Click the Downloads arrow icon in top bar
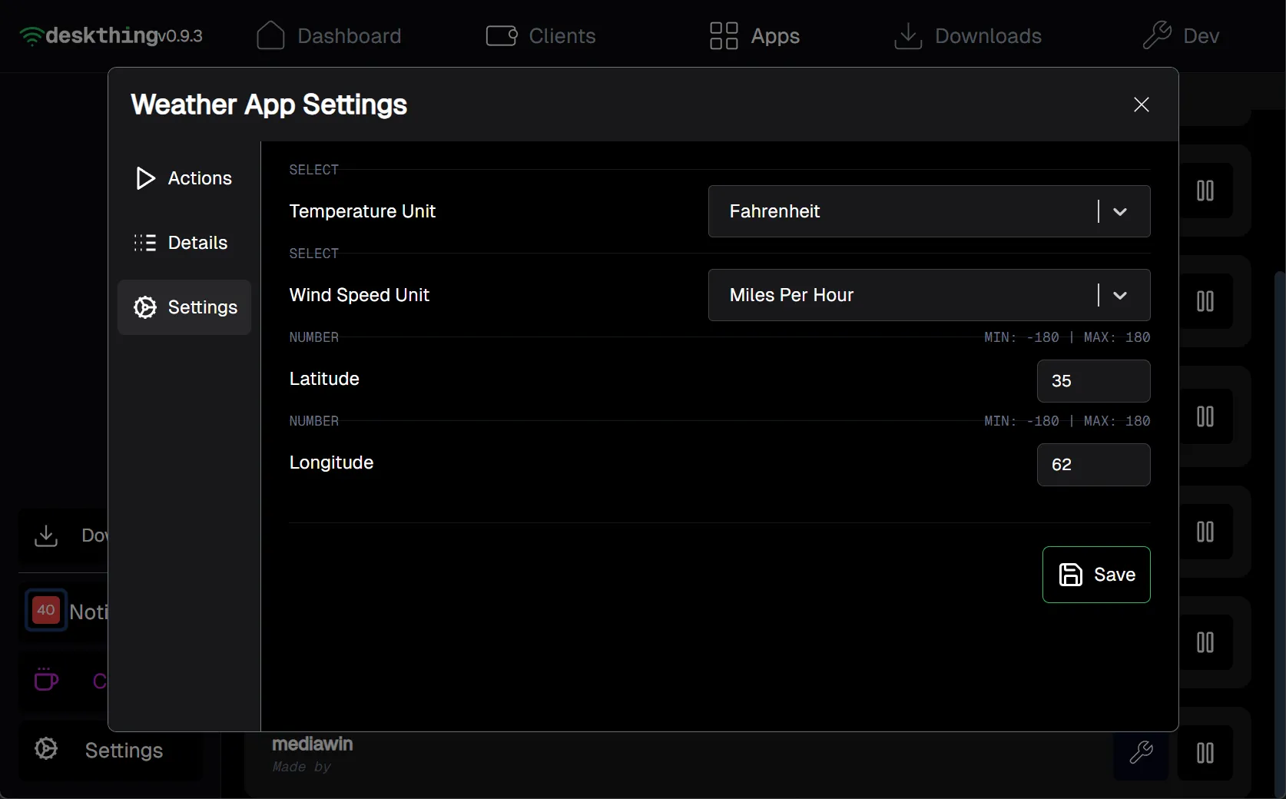1286x799 pixels. click(908, 35)
